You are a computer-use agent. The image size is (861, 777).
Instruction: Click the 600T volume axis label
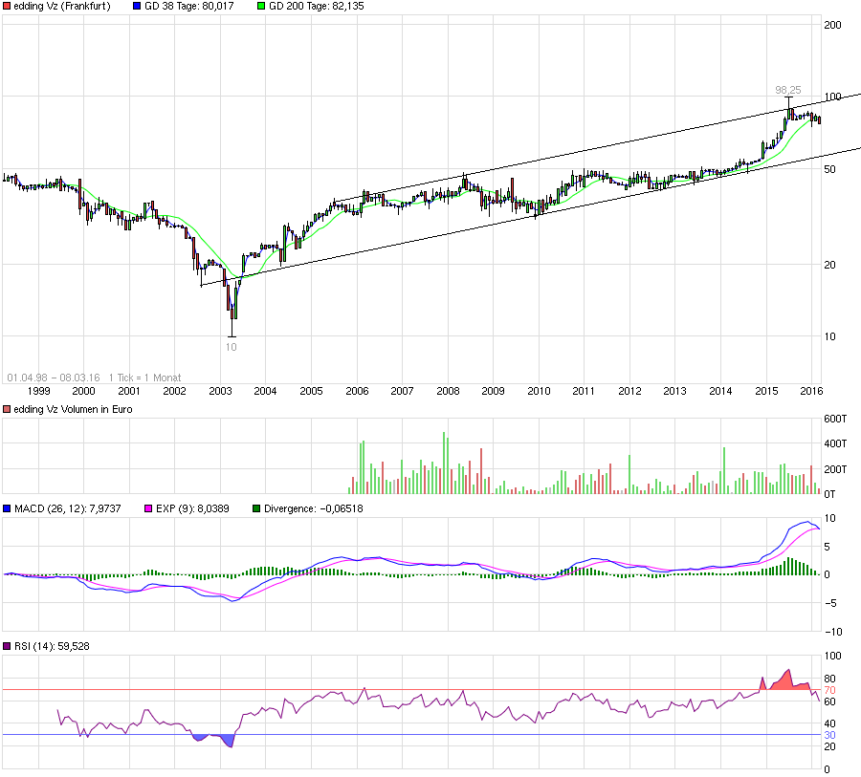(835, 419)
